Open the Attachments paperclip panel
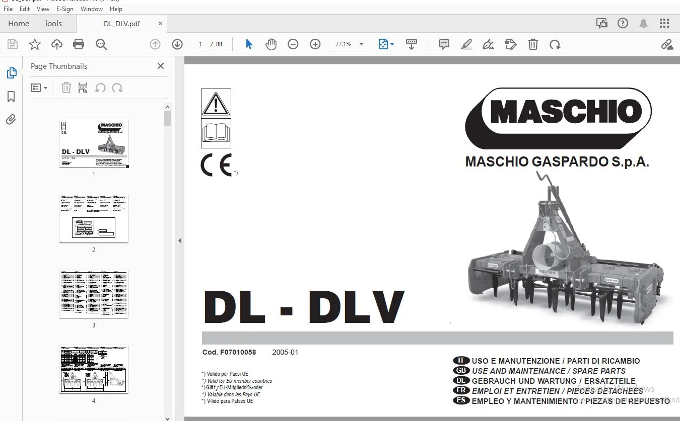Viewport: 680px width, 421px height. coord(11,120)
